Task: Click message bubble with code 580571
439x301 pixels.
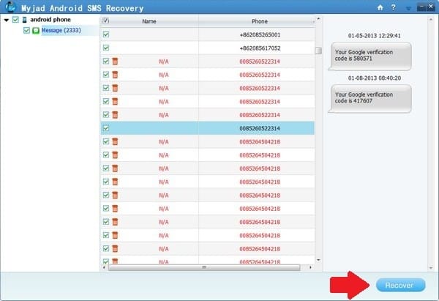Action: 369,56
